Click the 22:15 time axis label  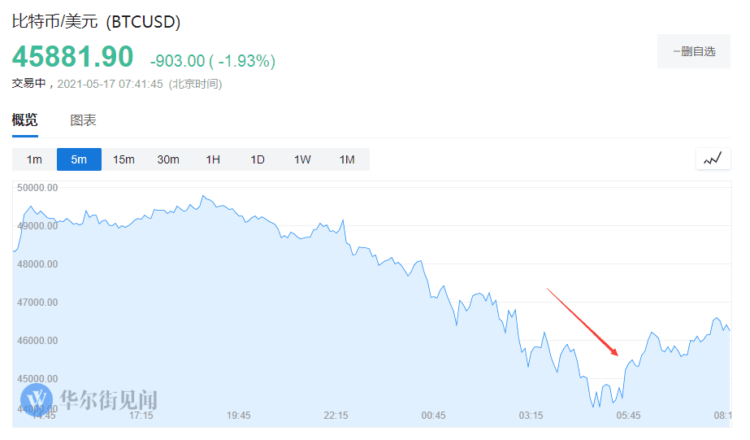(336, 416)
